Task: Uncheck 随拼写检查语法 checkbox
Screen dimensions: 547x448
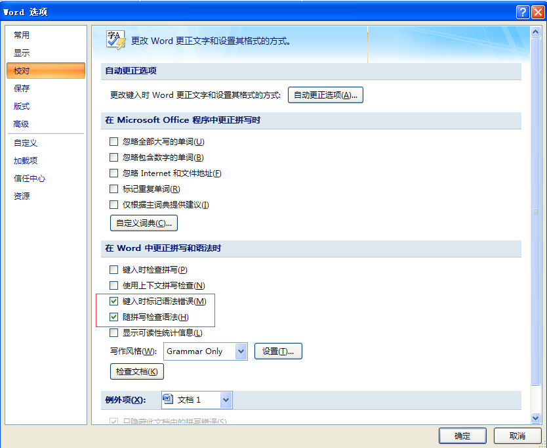Action: tap(113, 317)
